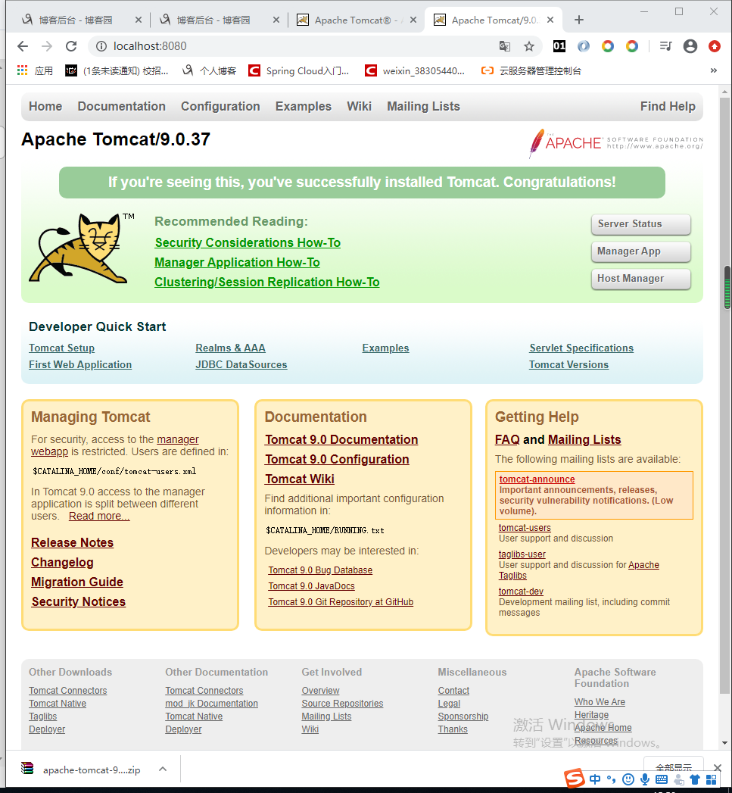
Task: Open the Realms & AAA link
Action: pyautogui.click(x=231, y=348)
